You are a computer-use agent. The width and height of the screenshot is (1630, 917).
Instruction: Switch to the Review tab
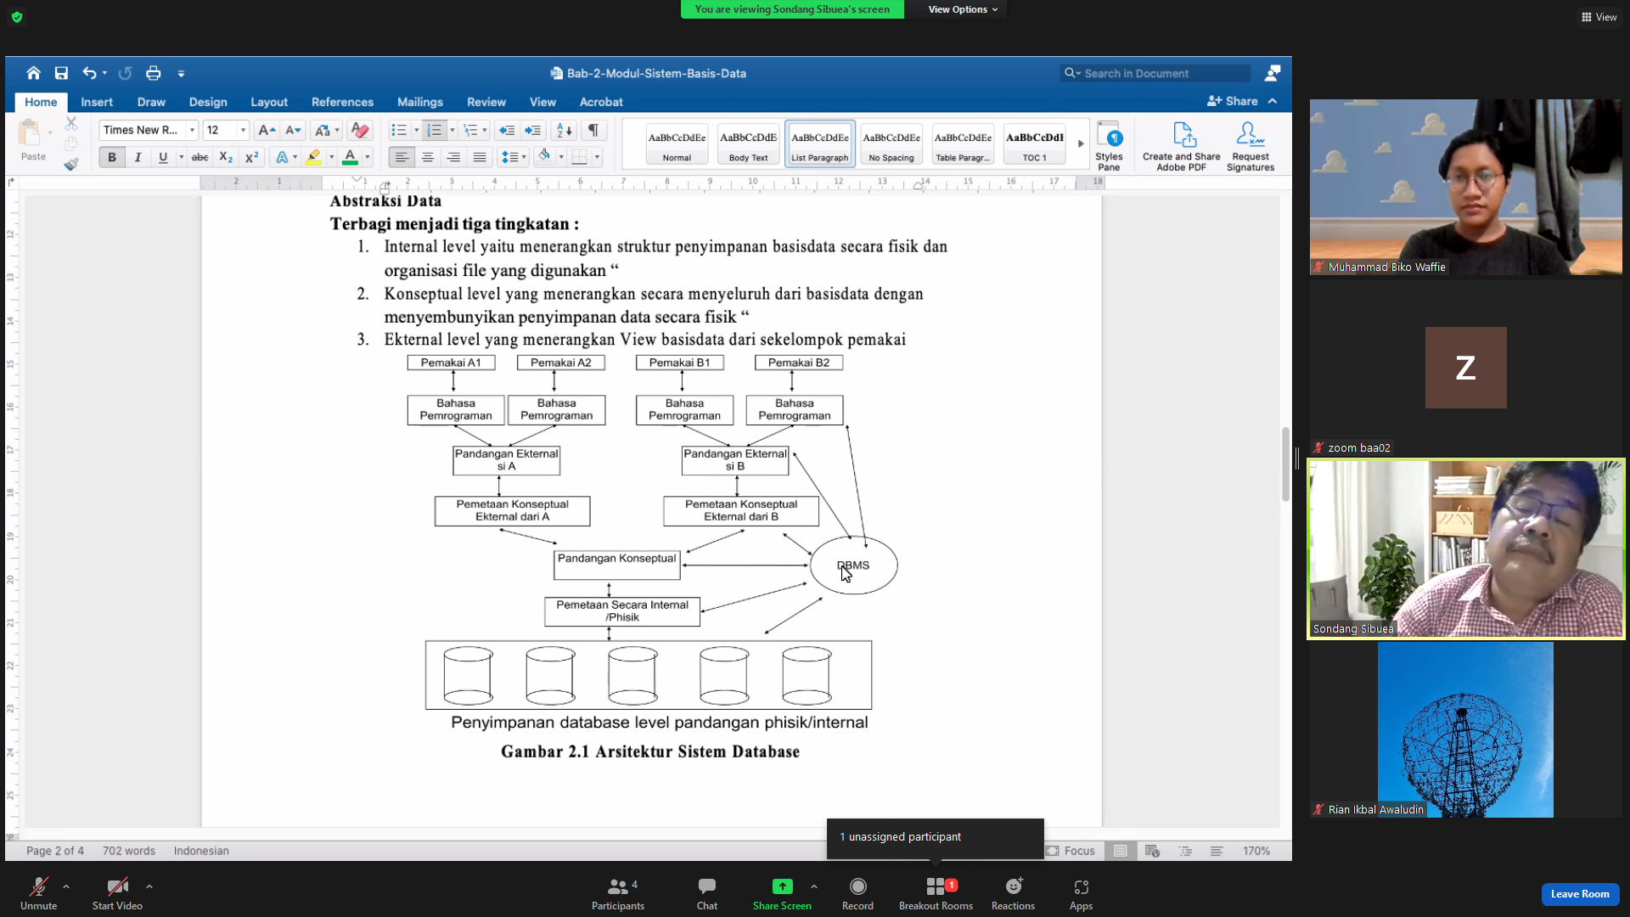click(x=486, y=102)
